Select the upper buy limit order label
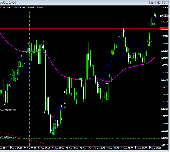 coord(8,110)
